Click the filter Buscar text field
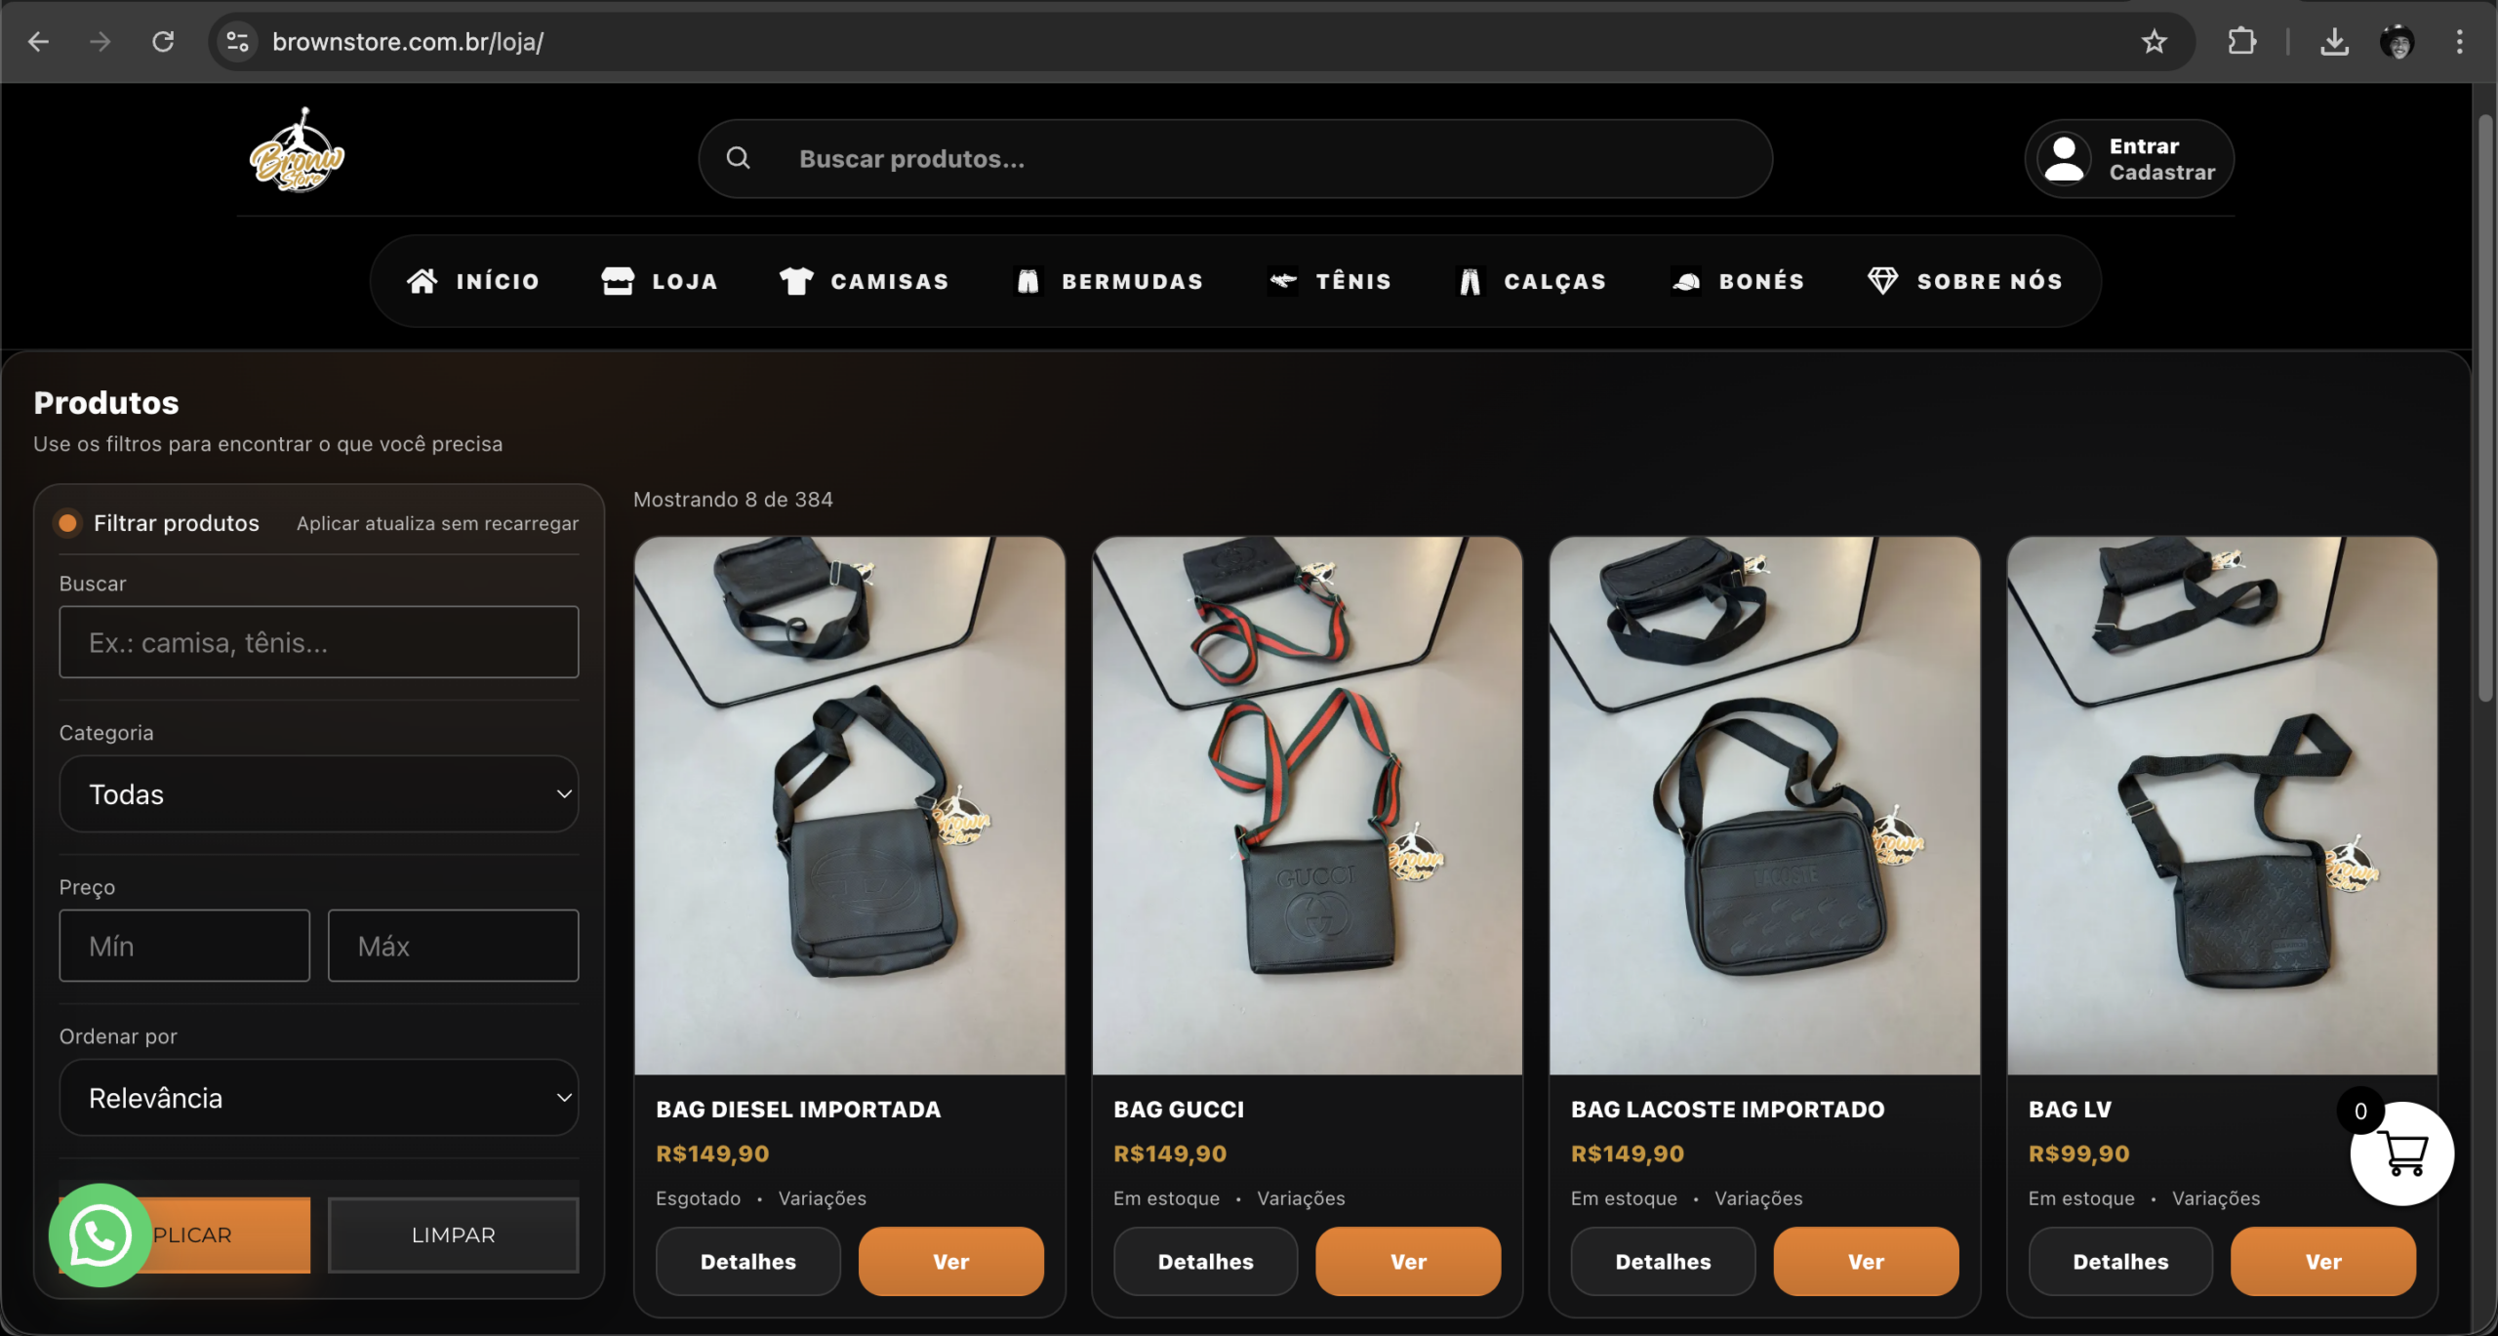Viewport: 2498px width, 1336px height. pos(319,641)
